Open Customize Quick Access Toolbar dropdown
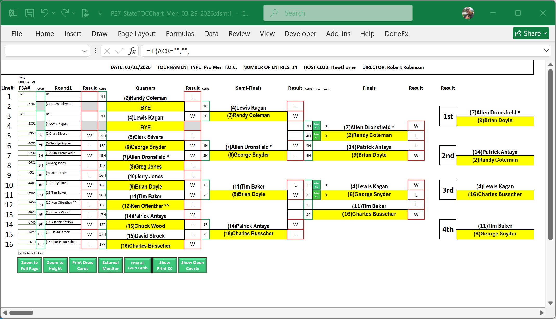 click(x=100, y=13)
